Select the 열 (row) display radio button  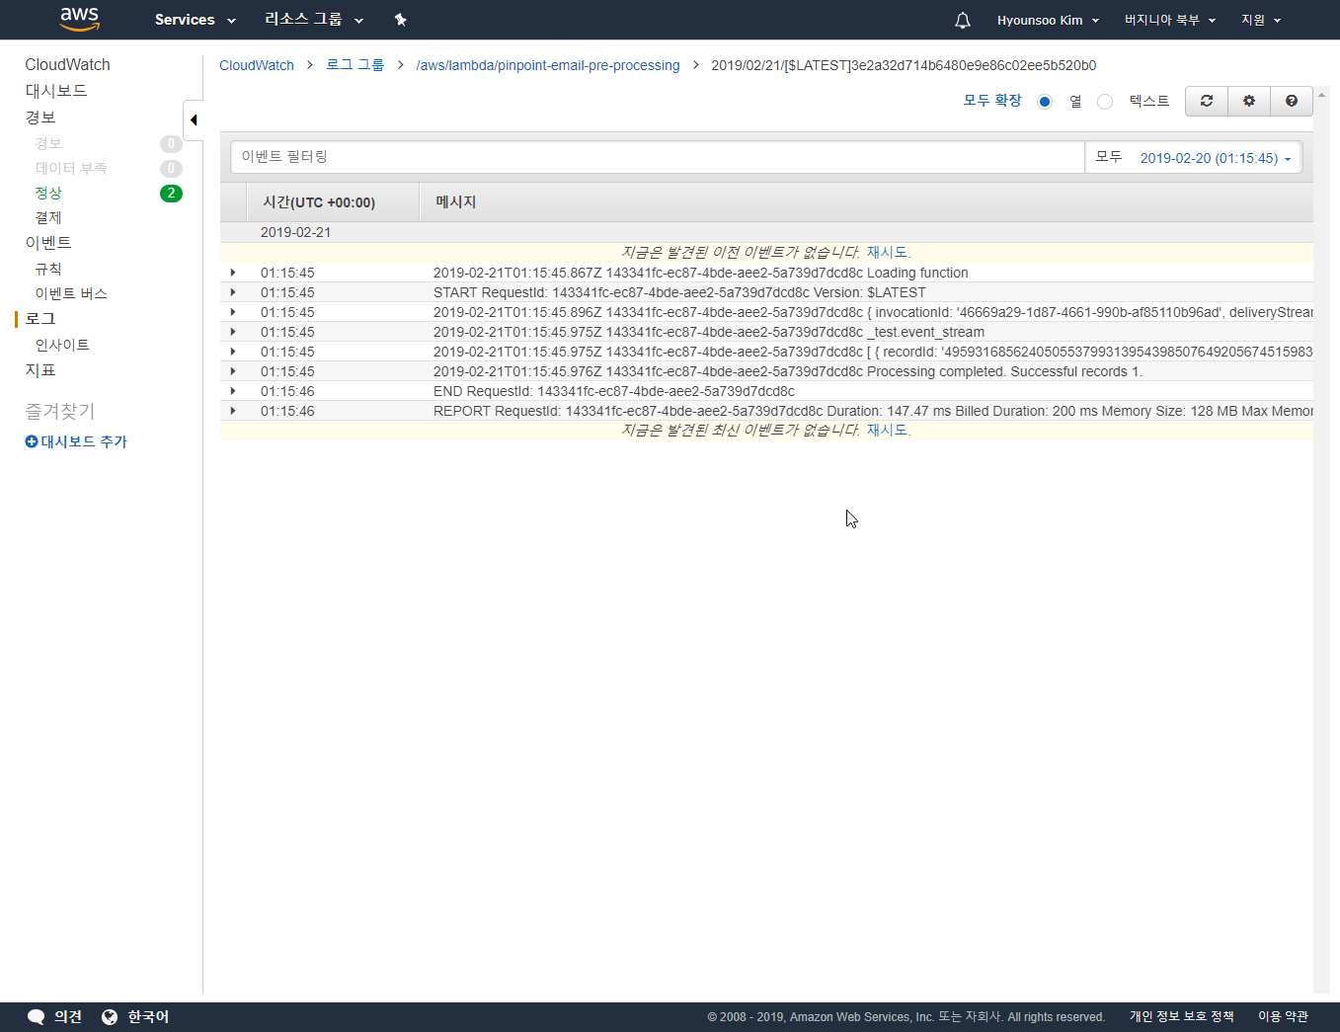(x=1045, y=102)
